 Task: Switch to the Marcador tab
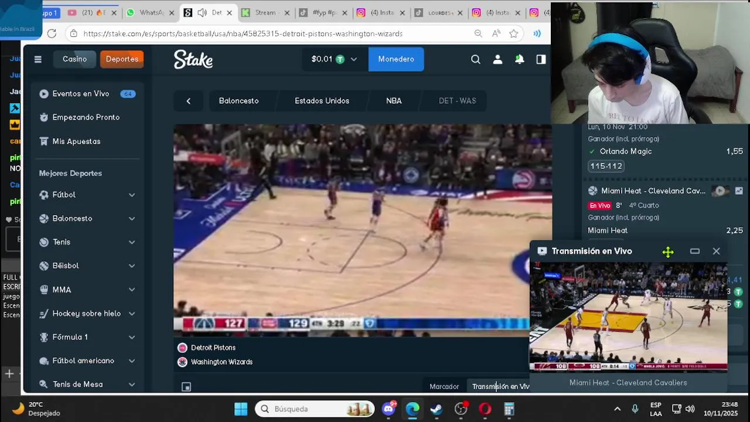444,387
